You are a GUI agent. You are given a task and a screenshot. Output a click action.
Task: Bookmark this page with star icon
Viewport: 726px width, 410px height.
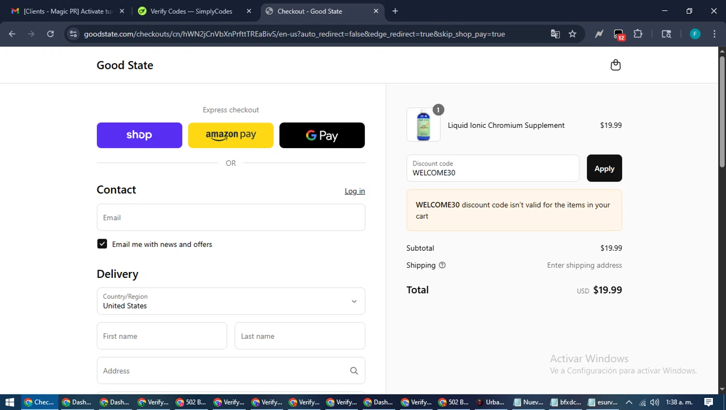pos(573,34)
